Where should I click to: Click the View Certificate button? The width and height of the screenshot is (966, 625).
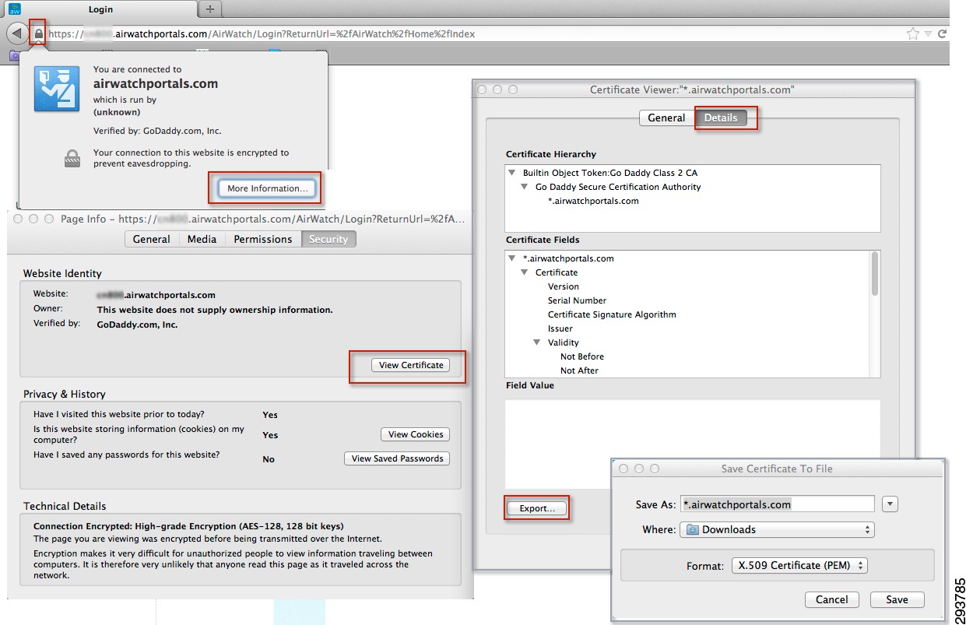click(411, 365)
